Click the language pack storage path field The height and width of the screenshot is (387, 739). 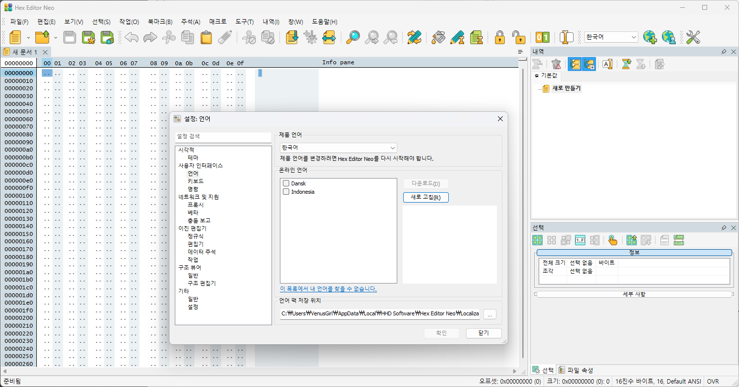380,314
